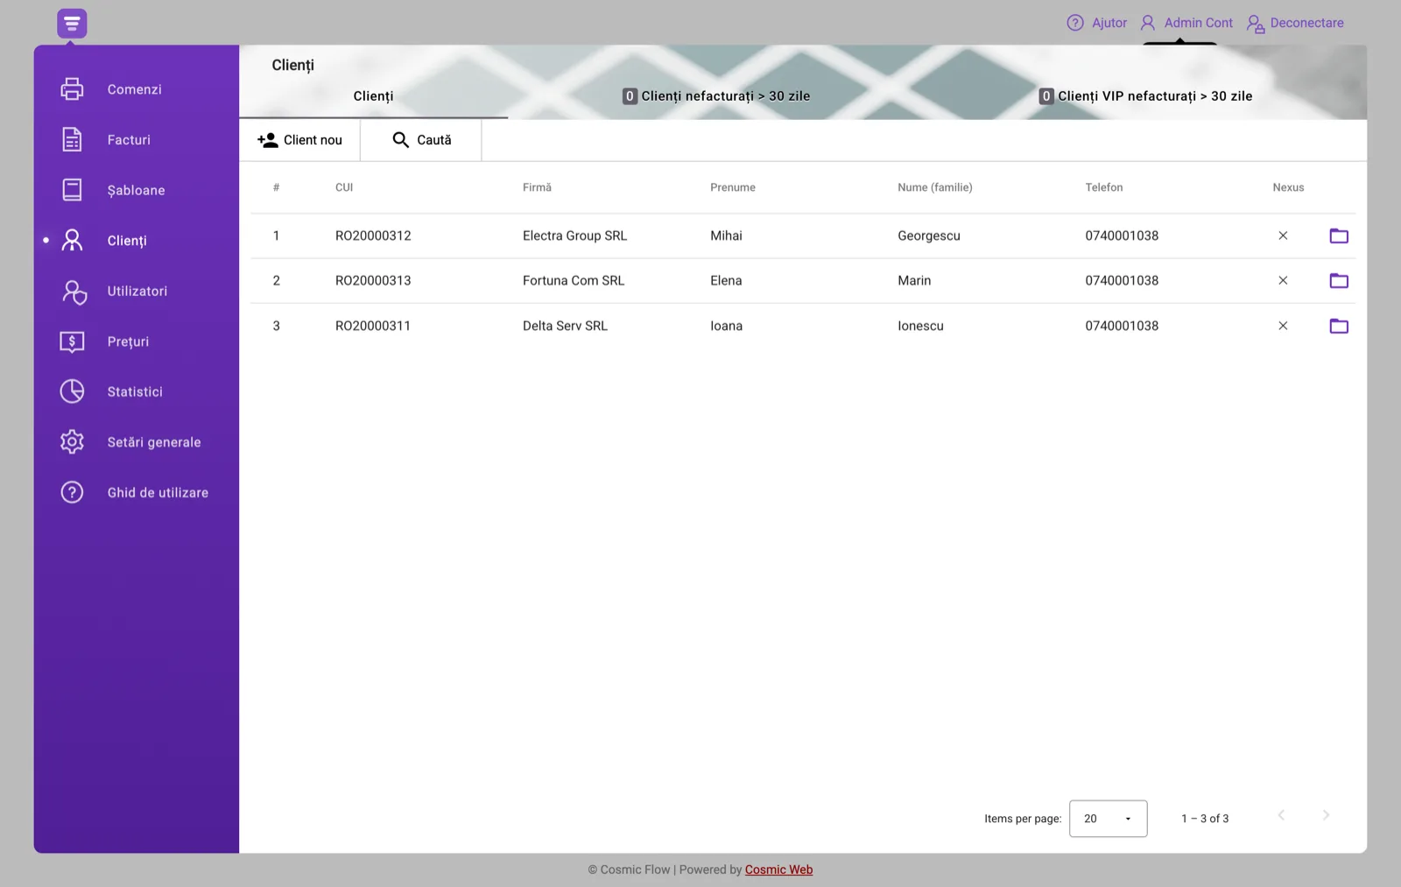Open Utilizatori users icon in sidebar

click(74, 292)
